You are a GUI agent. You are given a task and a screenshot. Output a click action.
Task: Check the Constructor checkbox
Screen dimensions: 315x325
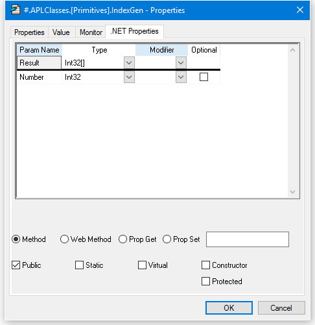(205, 265)
